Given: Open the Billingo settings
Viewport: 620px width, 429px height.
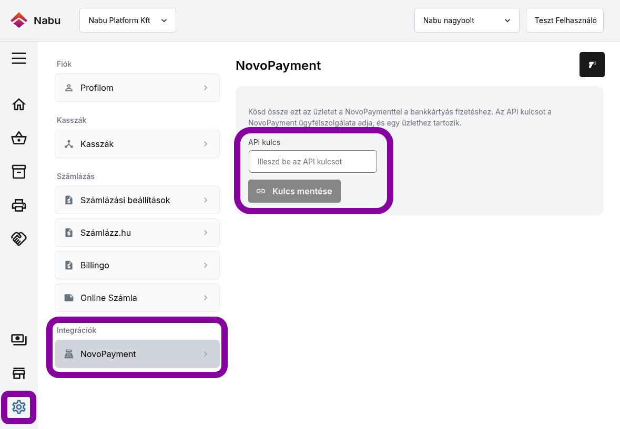Looking at the screenshot, I should pyautogui.click(x=137, y=265).
